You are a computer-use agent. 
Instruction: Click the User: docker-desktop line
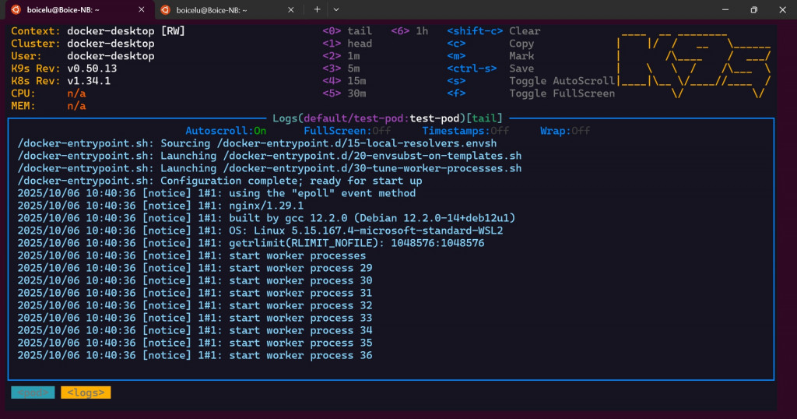(x=83, y=56)
